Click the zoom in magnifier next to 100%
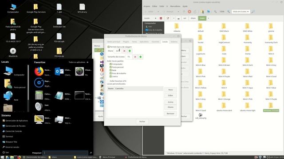The width and height of the screenshot is (284, 159). click(229, 11)
